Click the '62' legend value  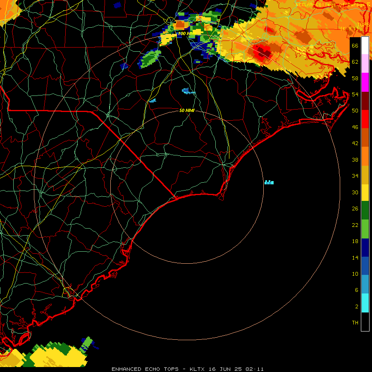355,62
